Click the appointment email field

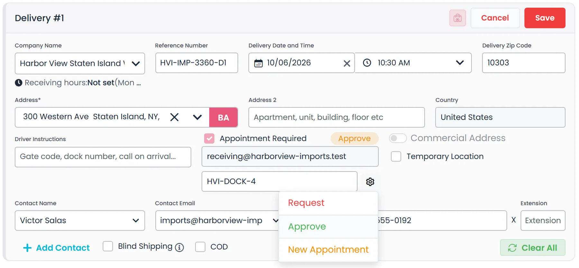(290, 156)
